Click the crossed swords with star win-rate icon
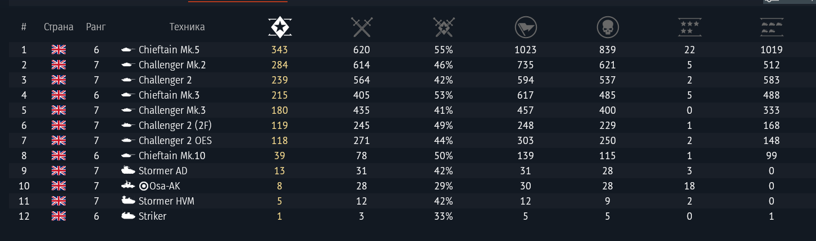The height and width of the screenshot is (241, 816). click(444, 26)
